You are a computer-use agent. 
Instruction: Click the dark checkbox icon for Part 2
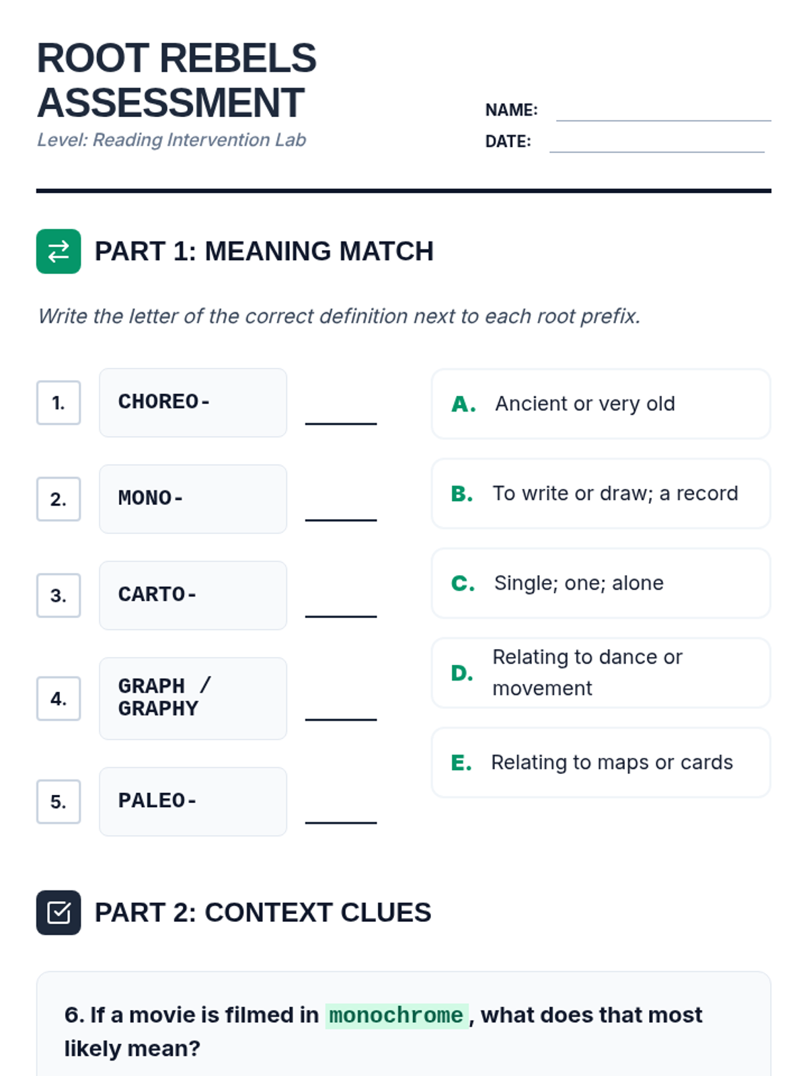click(59, 913)
